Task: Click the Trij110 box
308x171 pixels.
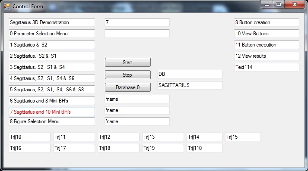Action: coord(204,148)
